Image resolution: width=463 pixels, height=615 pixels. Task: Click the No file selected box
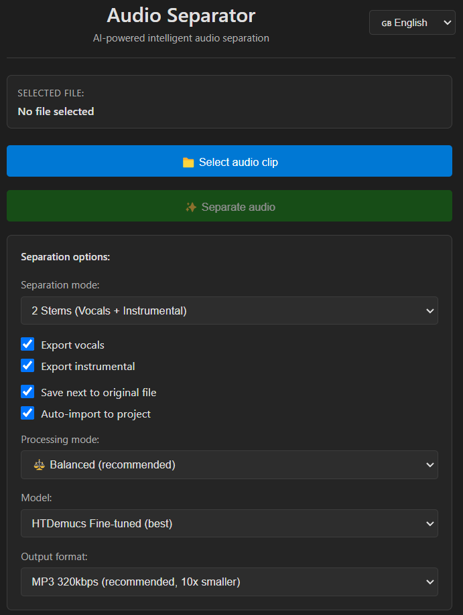point(229,102)
